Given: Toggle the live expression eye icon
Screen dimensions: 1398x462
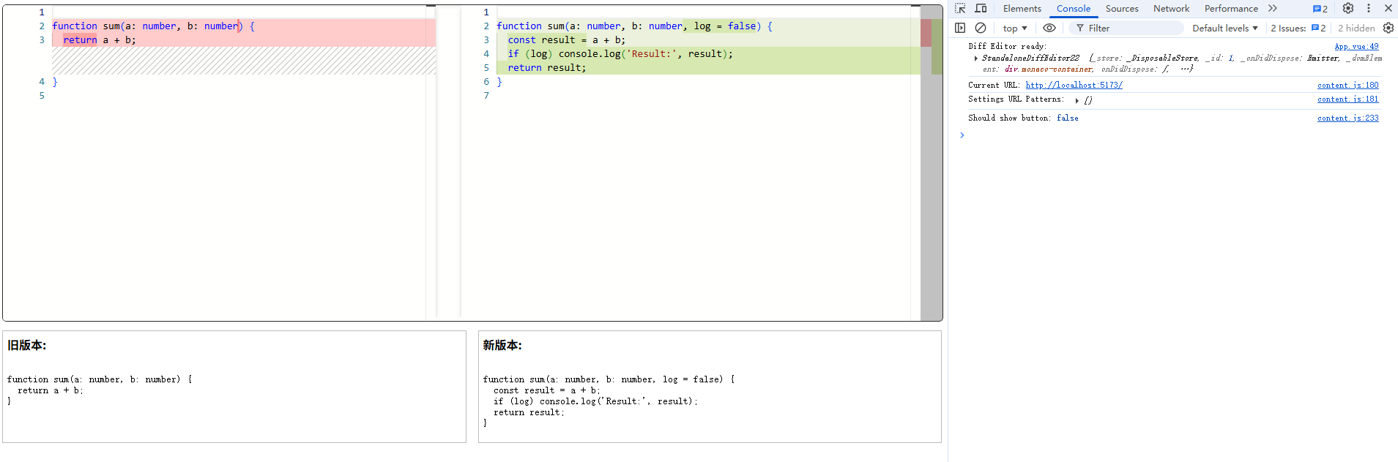Looking at the screenshot, I should pyautogui.click(x=1049, y=28).
